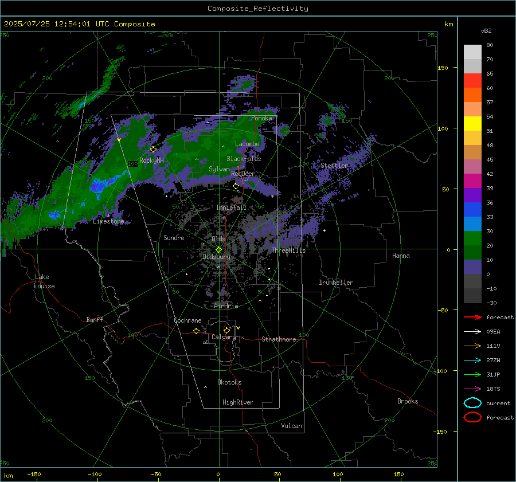Image resolution: width=516 pixels, height=482 pixels.
Task: Click the Airdrie label on map
Action: click(226, 306)
